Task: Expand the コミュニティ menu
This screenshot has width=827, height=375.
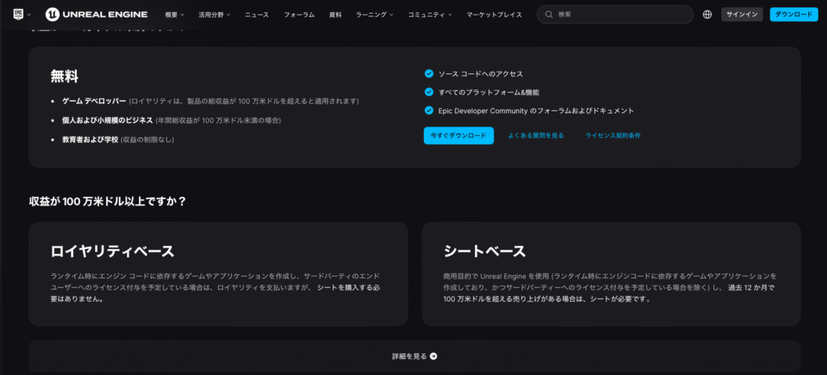Action: (430, 15)
